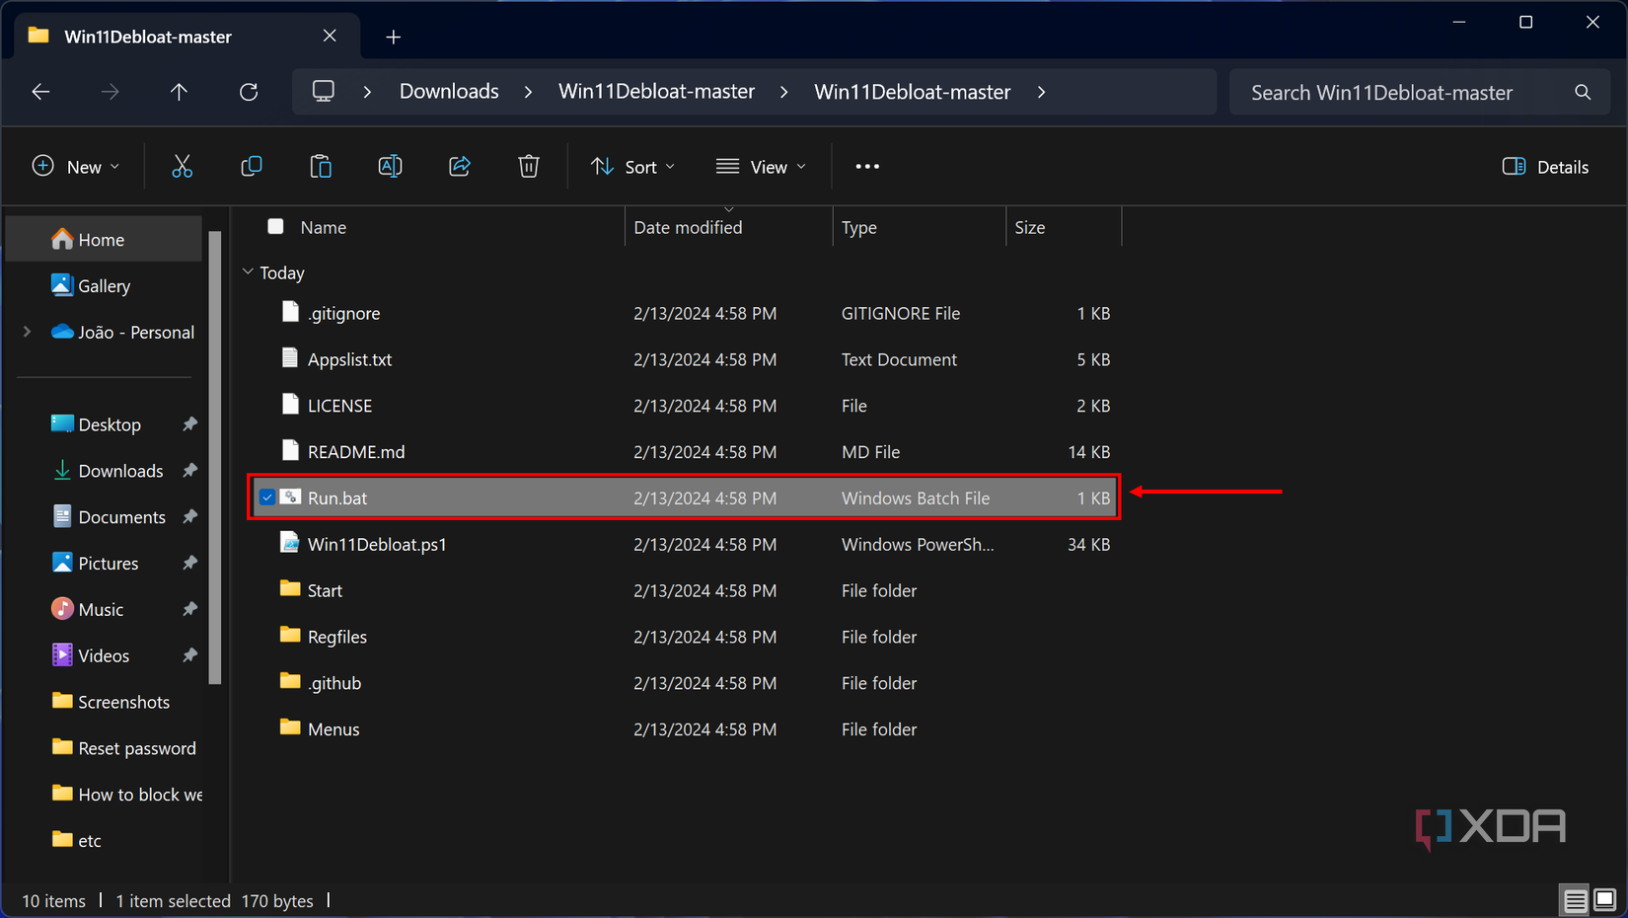The image size is (1628, 918).
Task: Open the Sort dropdown
Action: [632, 167]
